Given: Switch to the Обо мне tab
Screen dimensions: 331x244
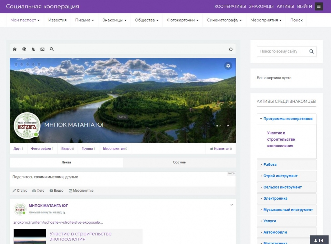Looking at the screenshot, I should click(x=179, y=162).
